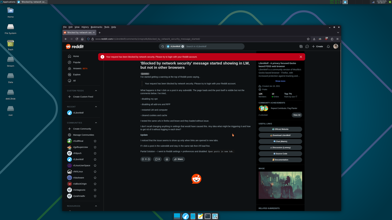
Task: Click the 8 comments button
Action: (157, 159)
